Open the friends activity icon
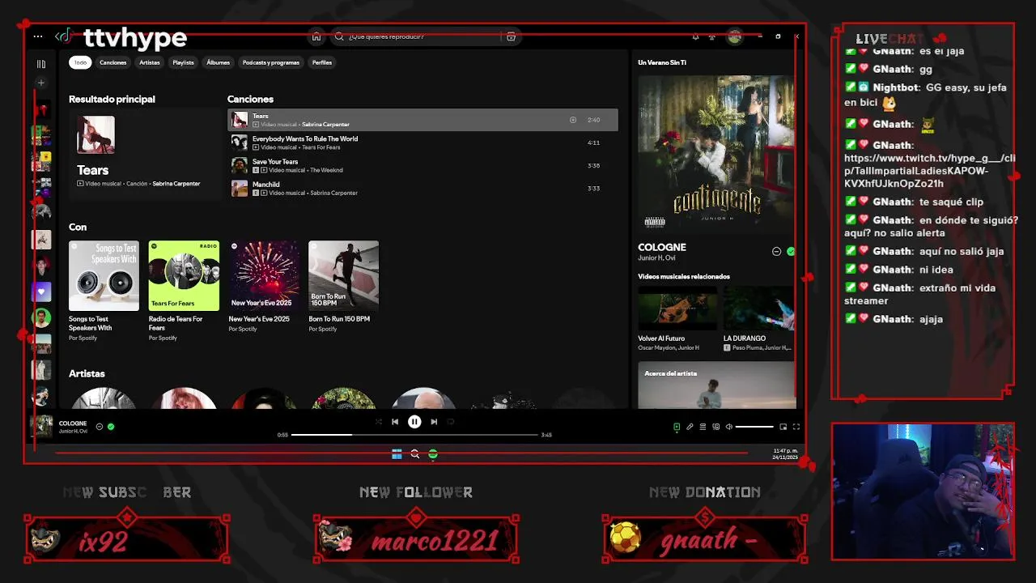This screenshot has height=583, width=1036. (x=712, y=36)
